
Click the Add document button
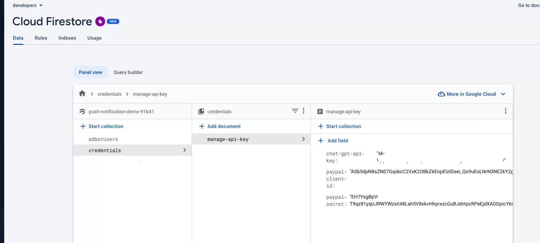(x=220, y=126)
